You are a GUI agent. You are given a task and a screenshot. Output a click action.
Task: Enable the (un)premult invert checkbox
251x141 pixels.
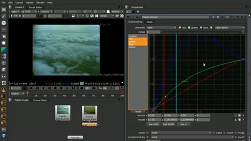236,137
